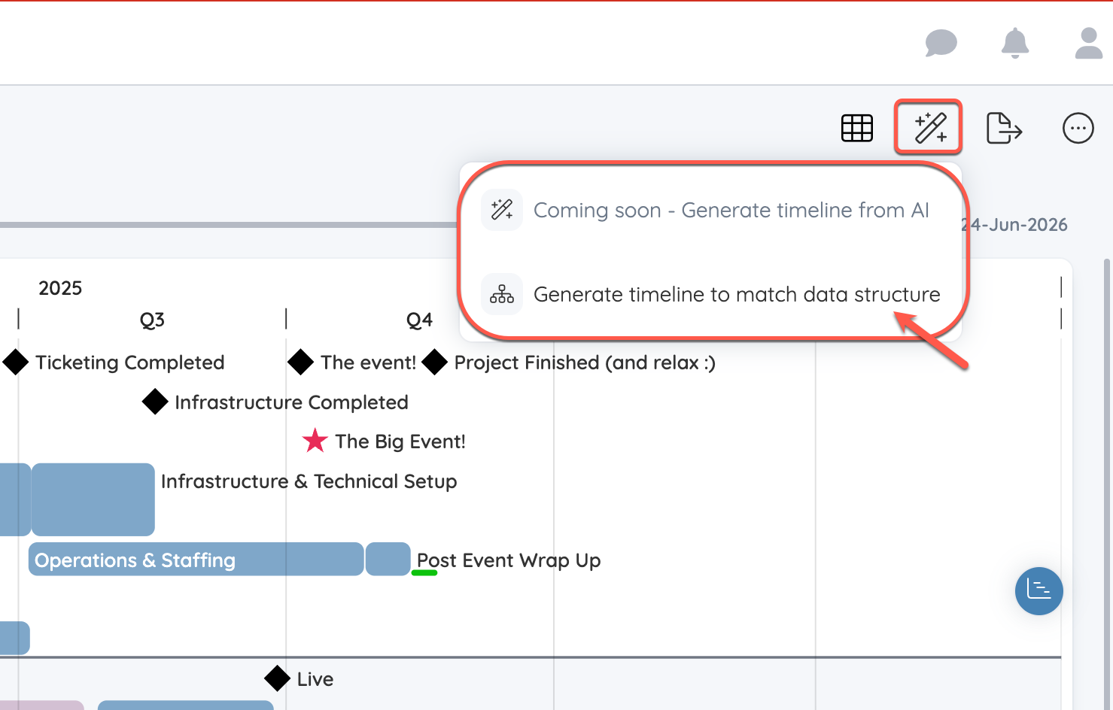Click the Ticketing Completed milestone diamond
1113x710 pixels.
tap(16, 362)
